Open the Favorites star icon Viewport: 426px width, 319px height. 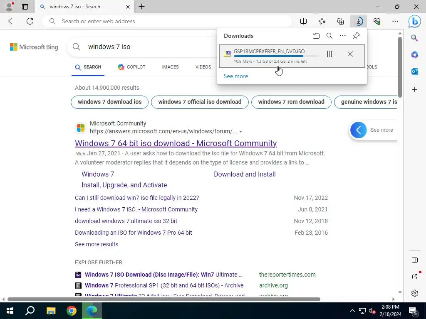pyautogui.click(x=322, y=21)
